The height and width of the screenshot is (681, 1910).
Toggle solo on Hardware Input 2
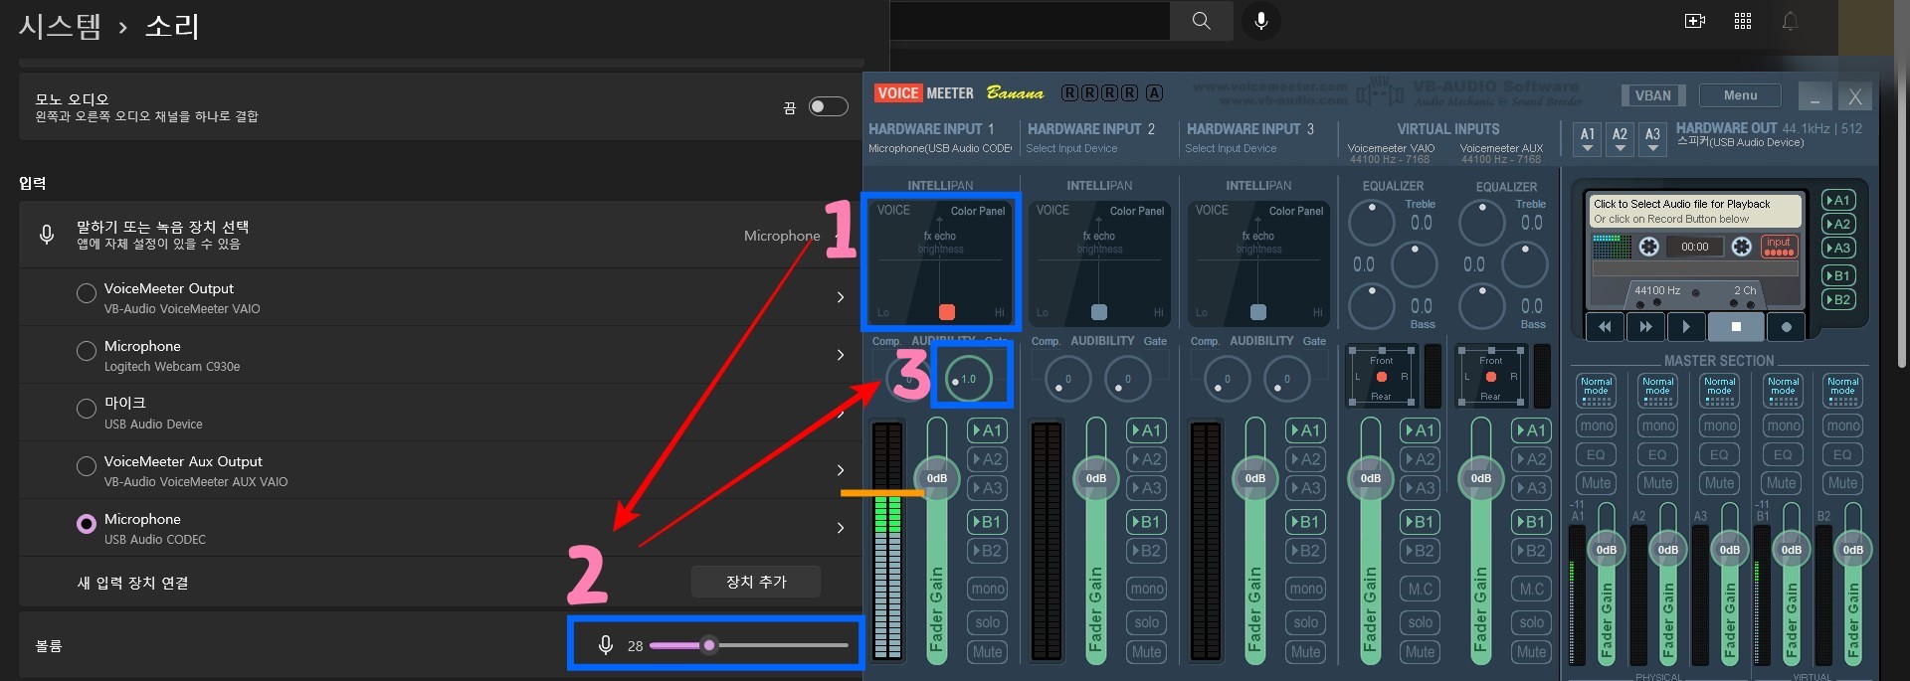1146,622
